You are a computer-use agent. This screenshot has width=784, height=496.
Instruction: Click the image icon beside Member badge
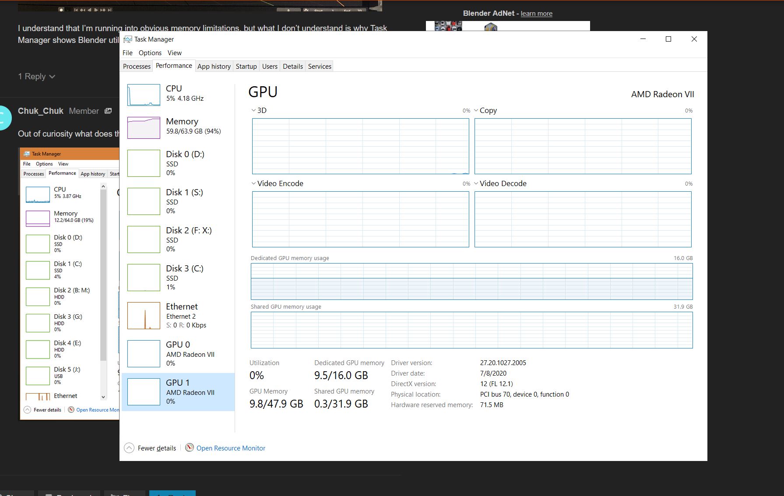(x=108, y=111)
